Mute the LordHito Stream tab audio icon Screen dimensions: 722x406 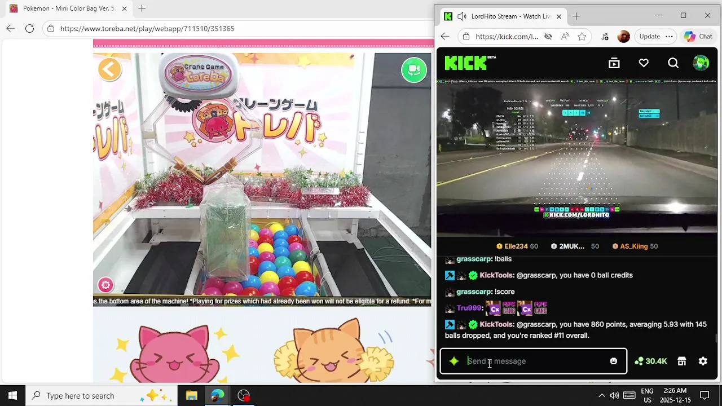pos(462,16)
